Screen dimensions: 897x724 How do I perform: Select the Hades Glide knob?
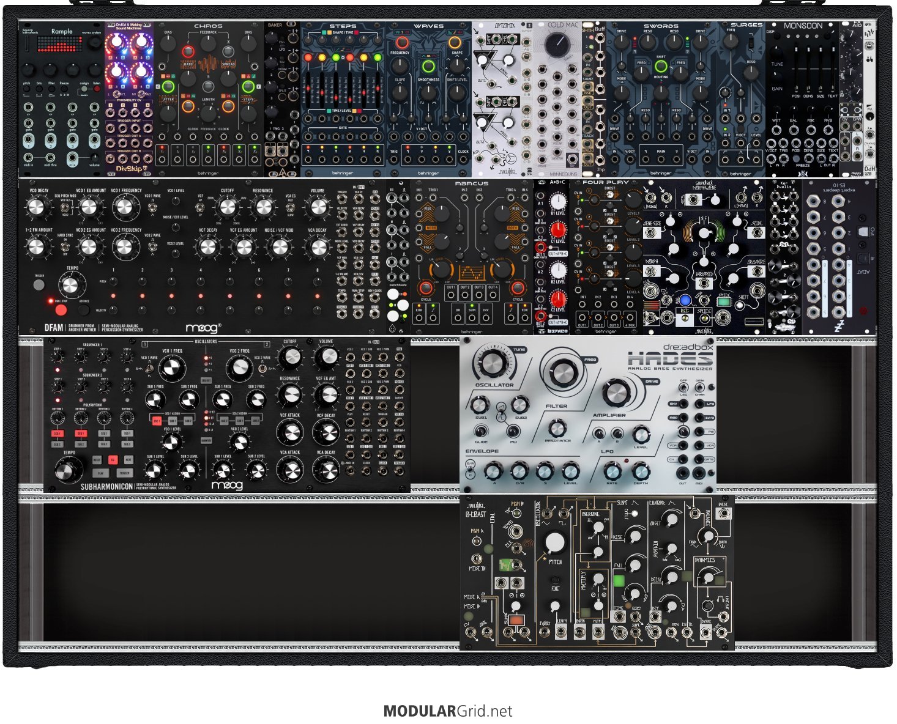coord(482,432)
